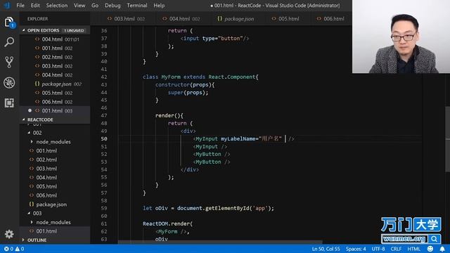Click the wanmen.org search magnifier icon
Screen dimensions: 450x253
point(435,239)
